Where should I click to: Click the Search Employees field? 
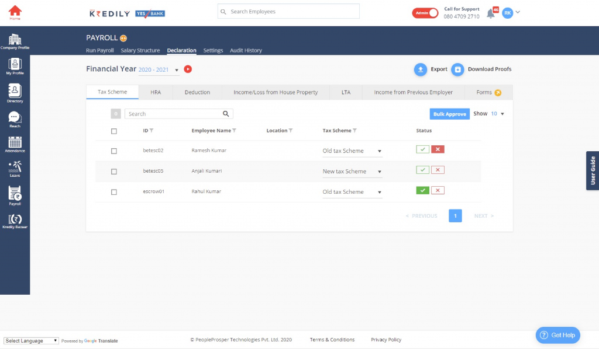coord(288,12)
